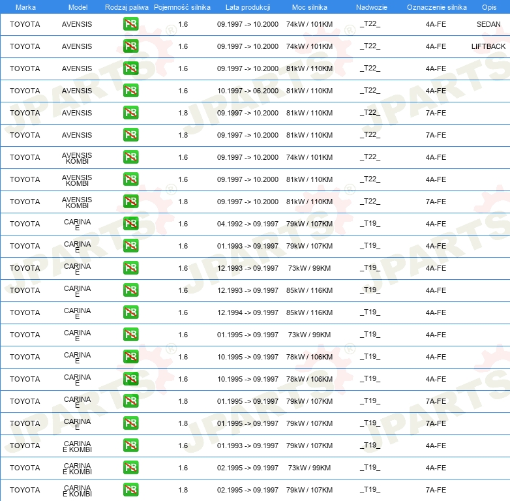Select the LIFTBACK description cell

tap(488, 46)
